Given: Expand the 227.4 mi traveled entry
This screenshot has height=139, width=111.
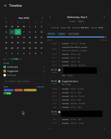Looking at the screenshot, I should tap(105, 44).
